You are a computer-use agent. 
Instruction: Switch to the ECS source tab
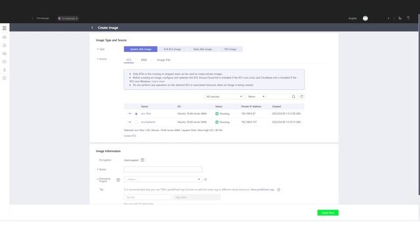[129, 60]
